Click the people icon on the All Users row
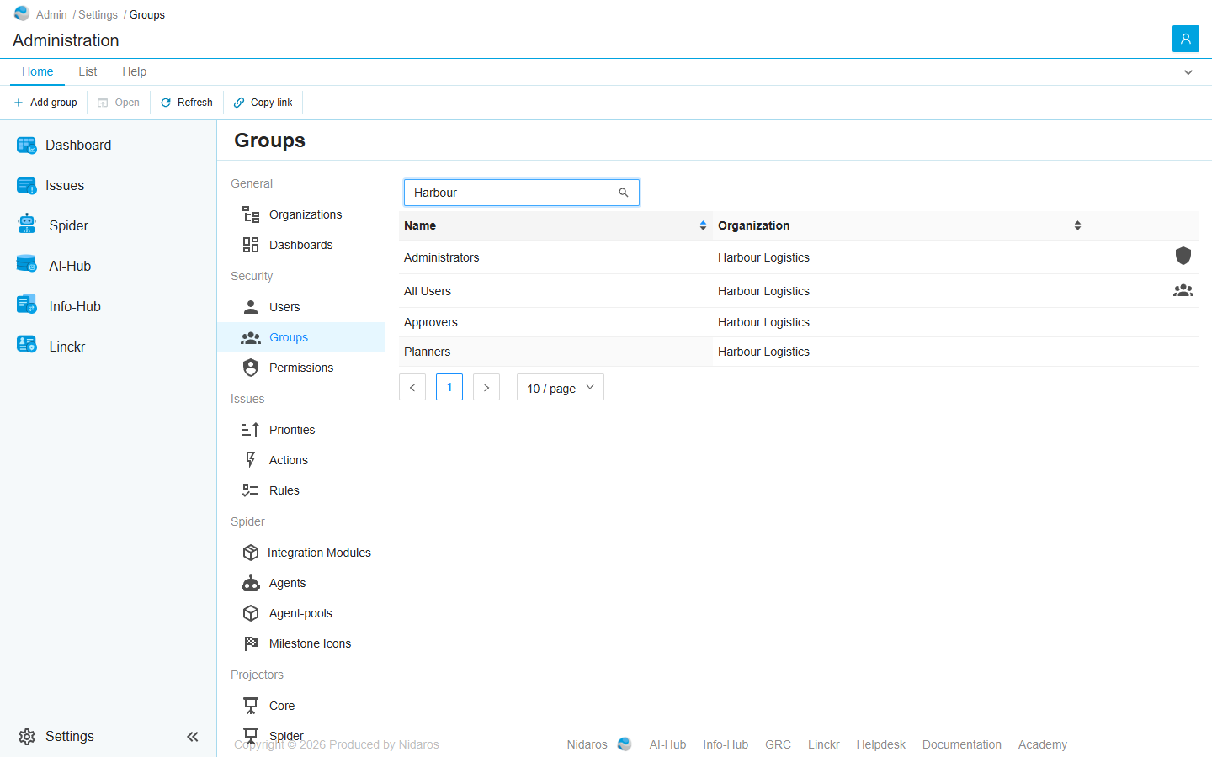Screen dimensions: 1212x757 point(1183,290)
